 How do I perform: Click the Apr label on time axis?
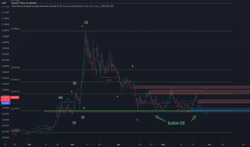click(119, 144)
